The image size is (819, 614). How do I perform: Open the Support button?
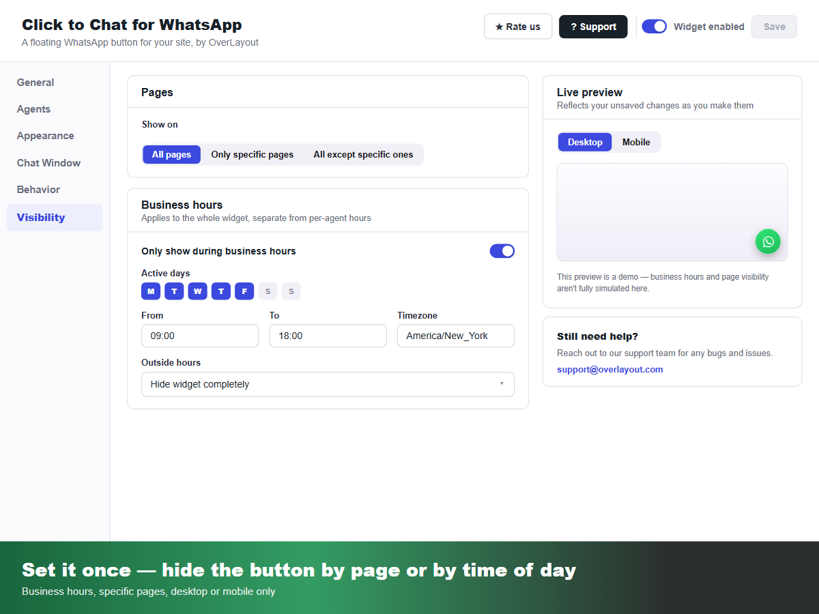pos(593,27)
